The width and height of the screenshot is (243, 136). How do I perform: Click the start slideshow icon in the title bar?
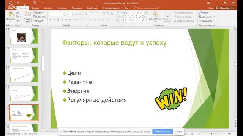pos(34,3)
